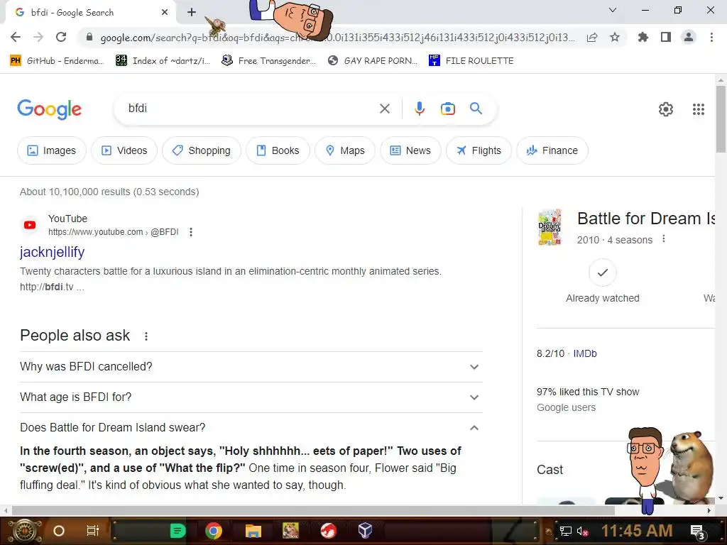Click inside the bfdi search field
This screenshot has height=545, width=727.
pos(251,109)
